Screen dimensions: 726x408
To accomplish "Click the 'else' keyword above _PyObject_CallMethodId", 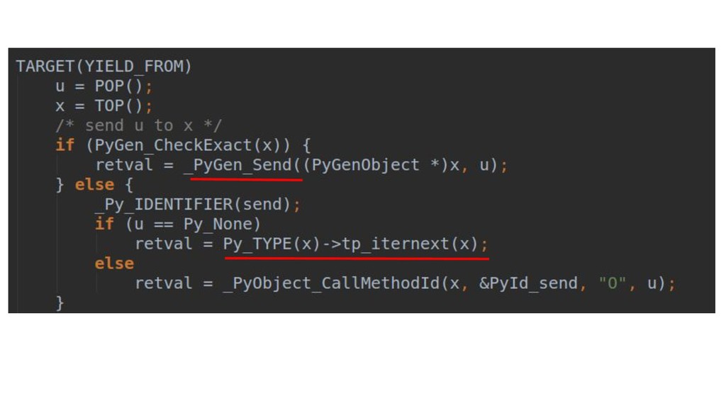I will click(114, 263).
